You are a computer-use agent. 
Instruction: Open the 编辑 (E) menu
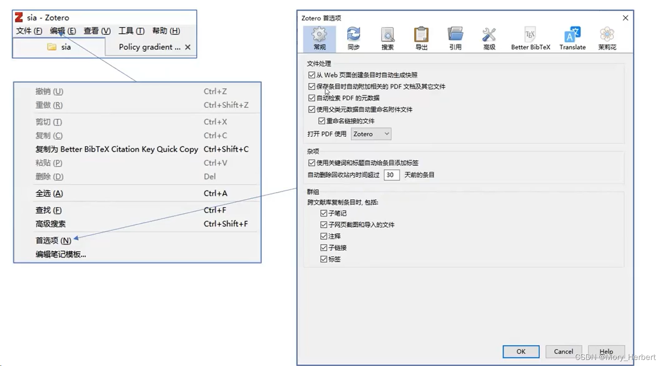(x=63, y=31)
